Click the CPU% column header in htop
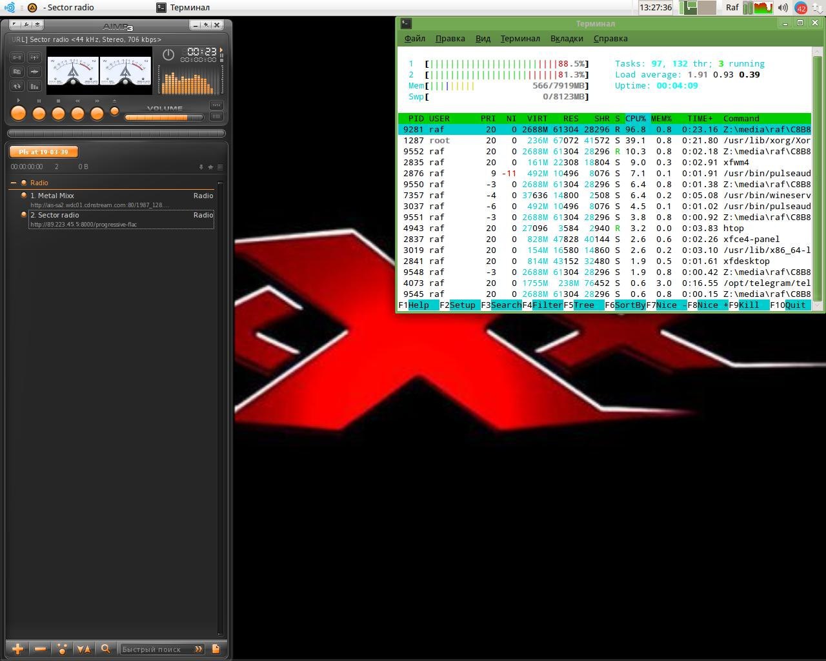 pos(636,119)
